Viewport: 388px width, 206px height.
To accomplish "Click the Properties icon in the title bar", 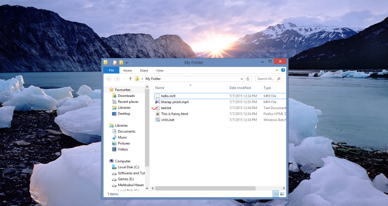I will 115,63.
